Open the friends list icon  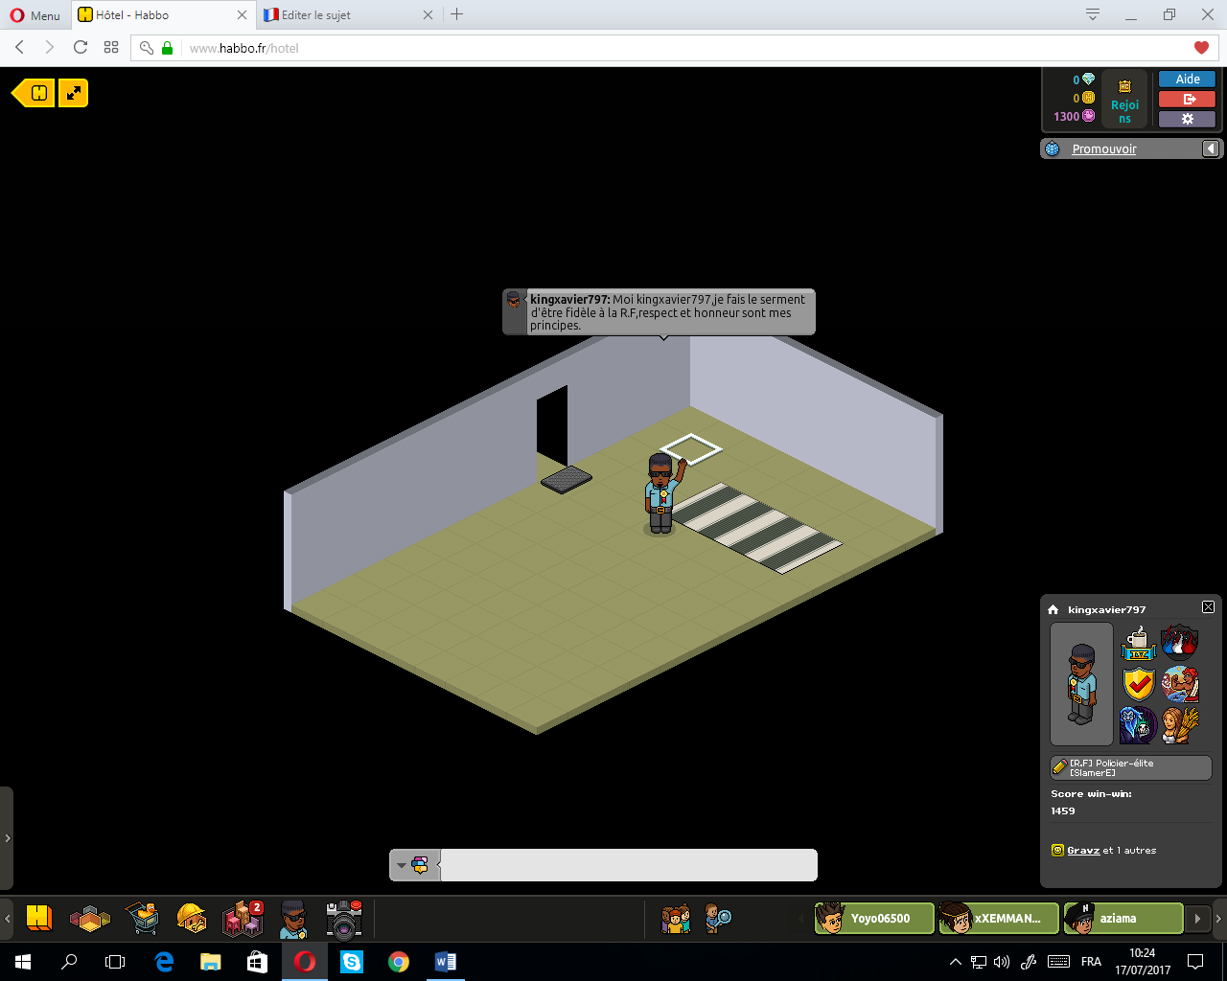[676, 919]
